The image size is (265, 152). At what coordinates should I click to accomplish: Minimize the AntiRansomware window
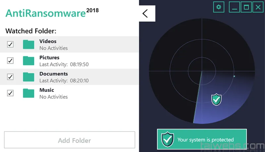point(235,7)
